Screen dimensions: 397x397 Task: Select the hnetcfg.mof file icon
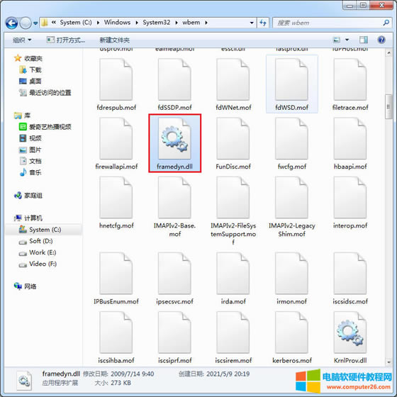(x=116, y=197)
